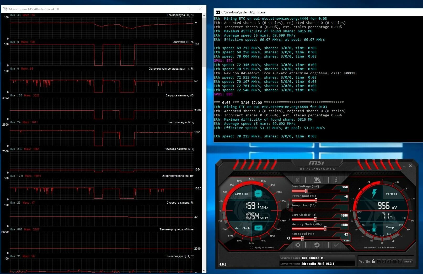Click the teal MEM chip icon
Viewport: 423px width, 274px height.
pos(258,228)
